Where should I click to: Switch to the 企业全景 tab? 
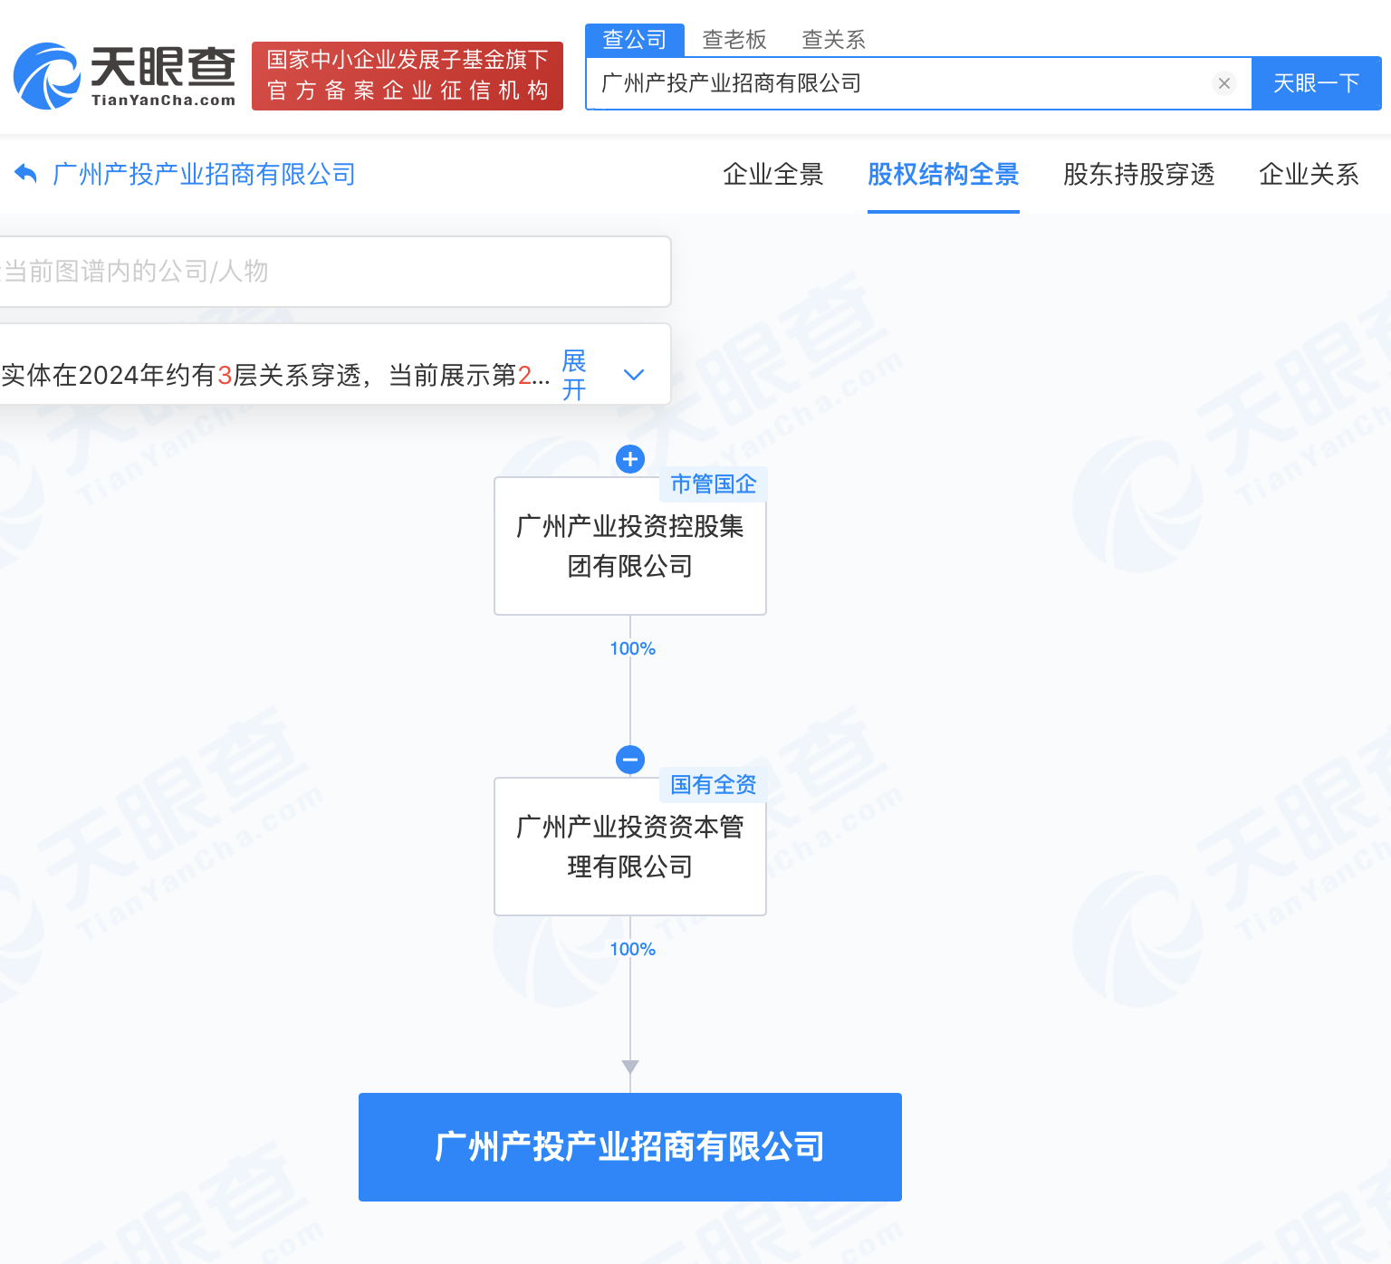coord(772,174)
